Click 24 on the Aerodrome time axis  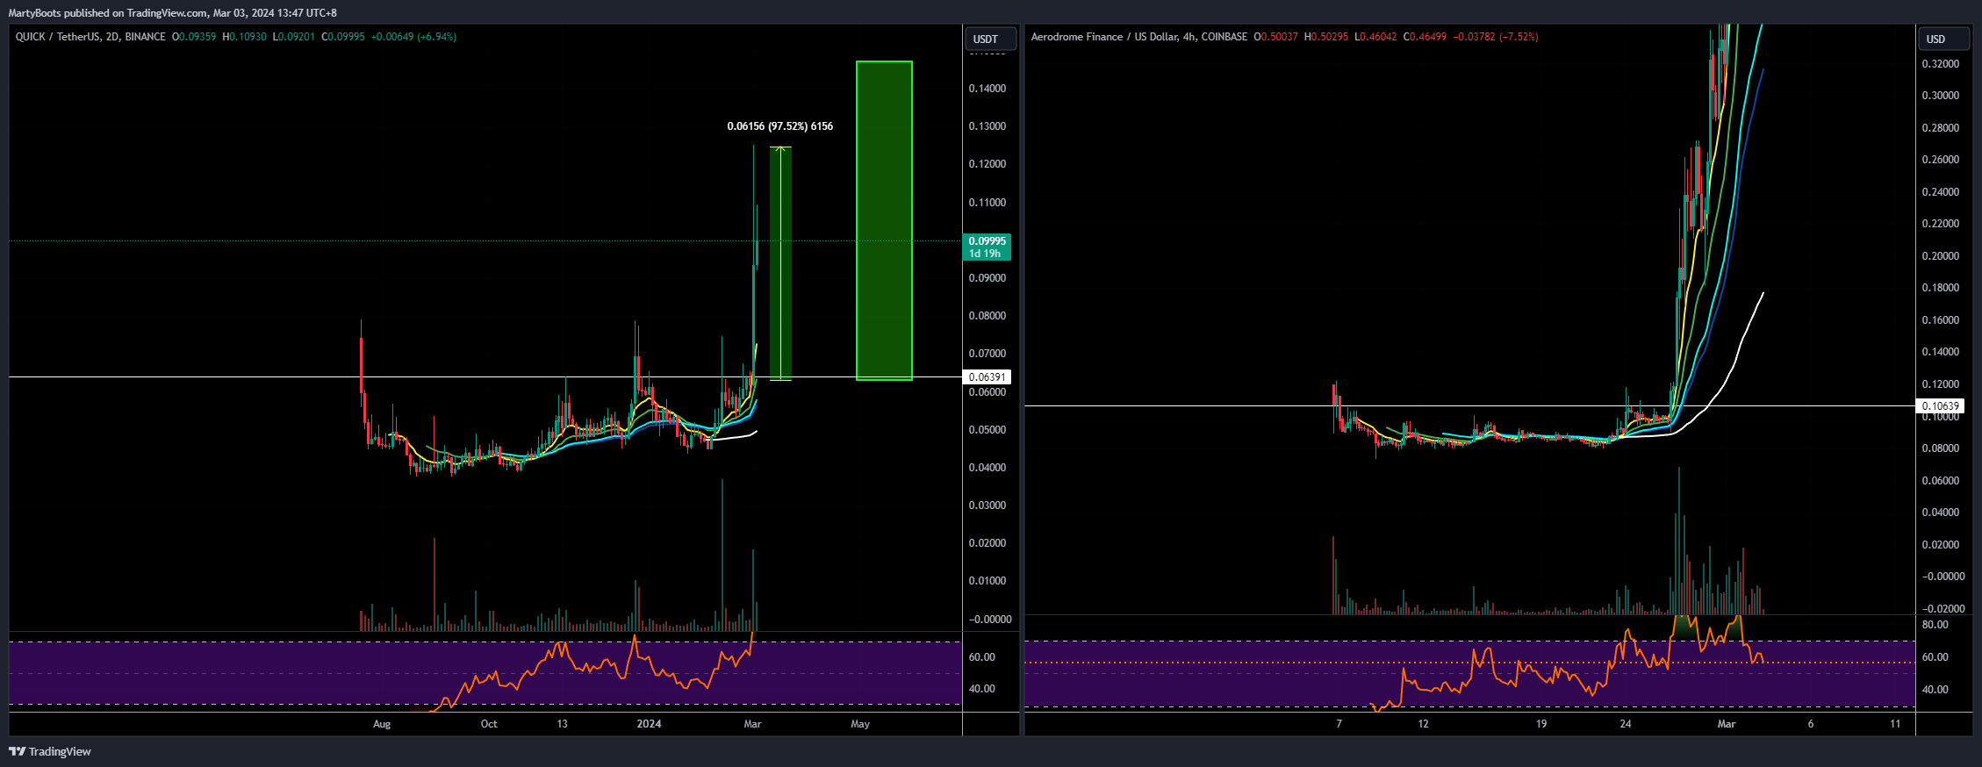click(1626, 724)
